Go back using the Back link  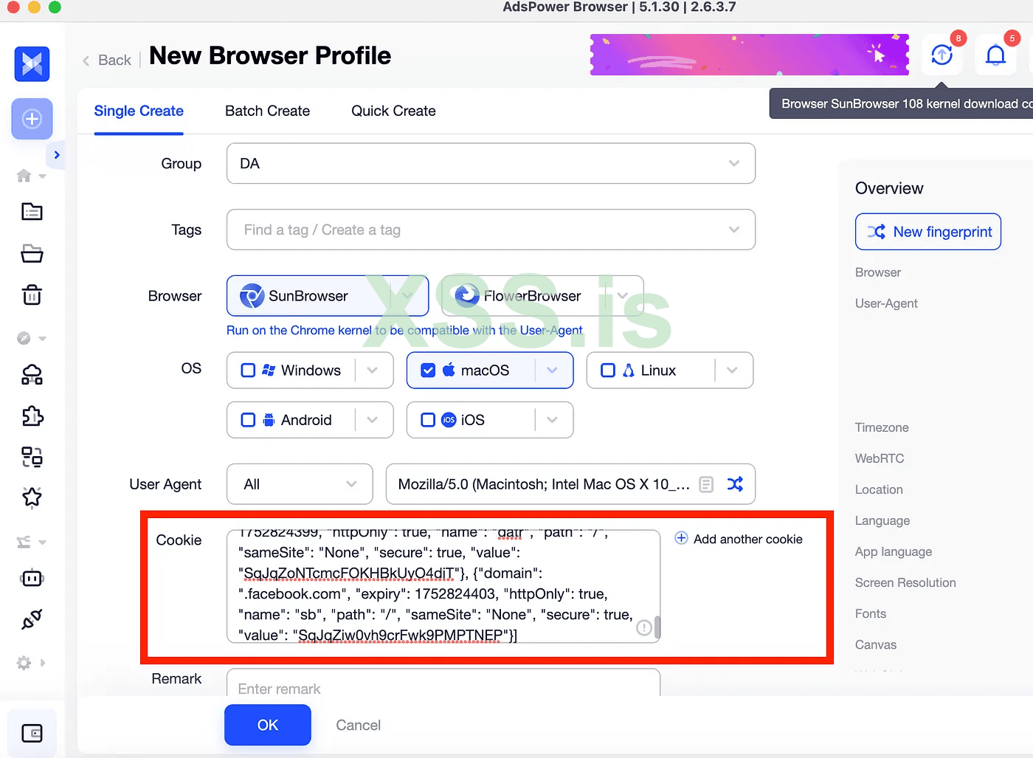(x=108, y=61)
